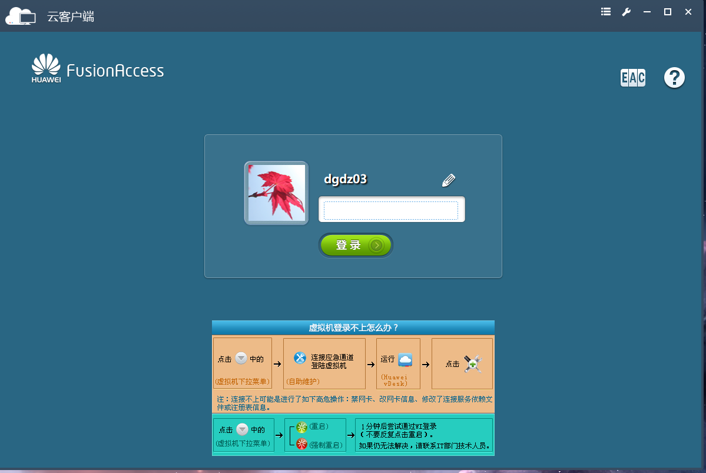Click the red 强制重启 force restart icon
This screenshot has height=473, width=706.
pos(301,444)
